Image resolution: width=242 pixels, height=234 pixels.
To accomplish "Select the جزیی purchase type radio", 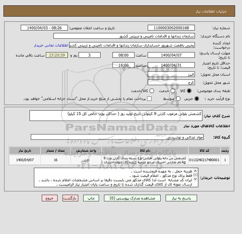I will click(x=197, y=99).
